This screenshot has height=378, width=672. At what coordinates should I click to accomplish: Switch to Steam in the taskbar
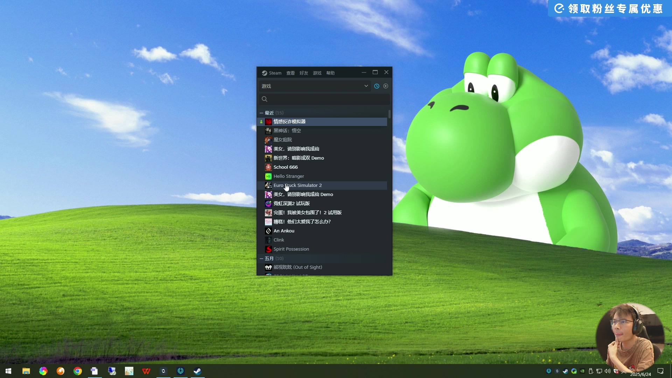[197, 371]
